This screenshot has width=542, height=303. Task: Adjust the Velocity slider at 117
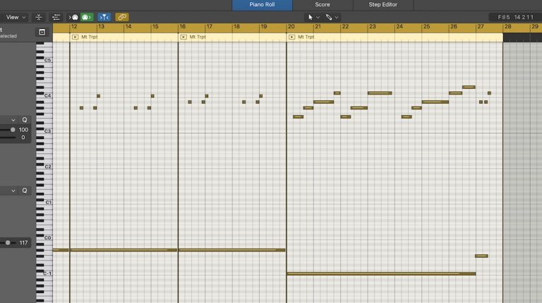click(8, 243)
